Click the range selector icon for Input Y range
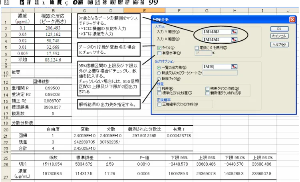This screenshot has height=182, width=300. (234, 32)
